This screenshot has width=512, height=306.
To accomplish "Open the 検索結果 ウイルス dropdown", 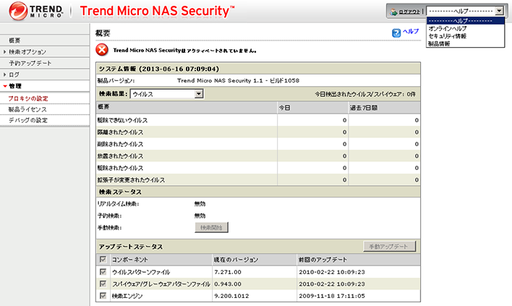I will pyautogui.click(x=167, y=94).
